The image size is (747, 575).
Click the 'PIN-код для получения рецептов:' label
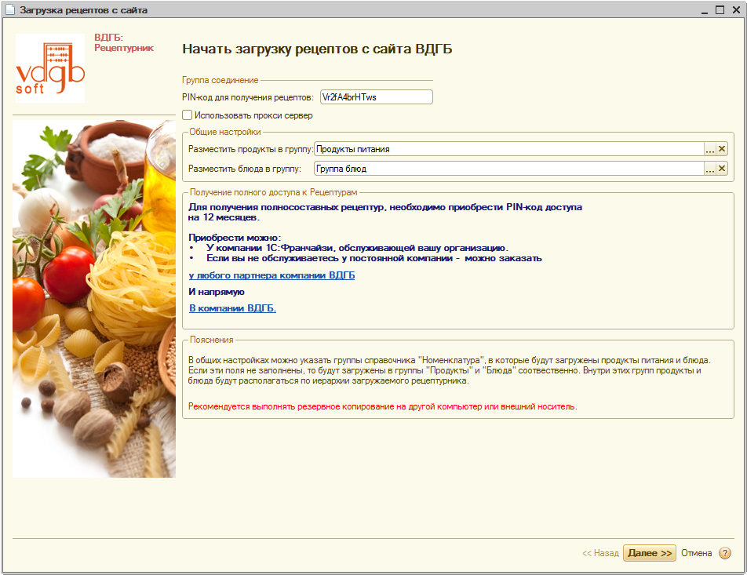[248, 97]
